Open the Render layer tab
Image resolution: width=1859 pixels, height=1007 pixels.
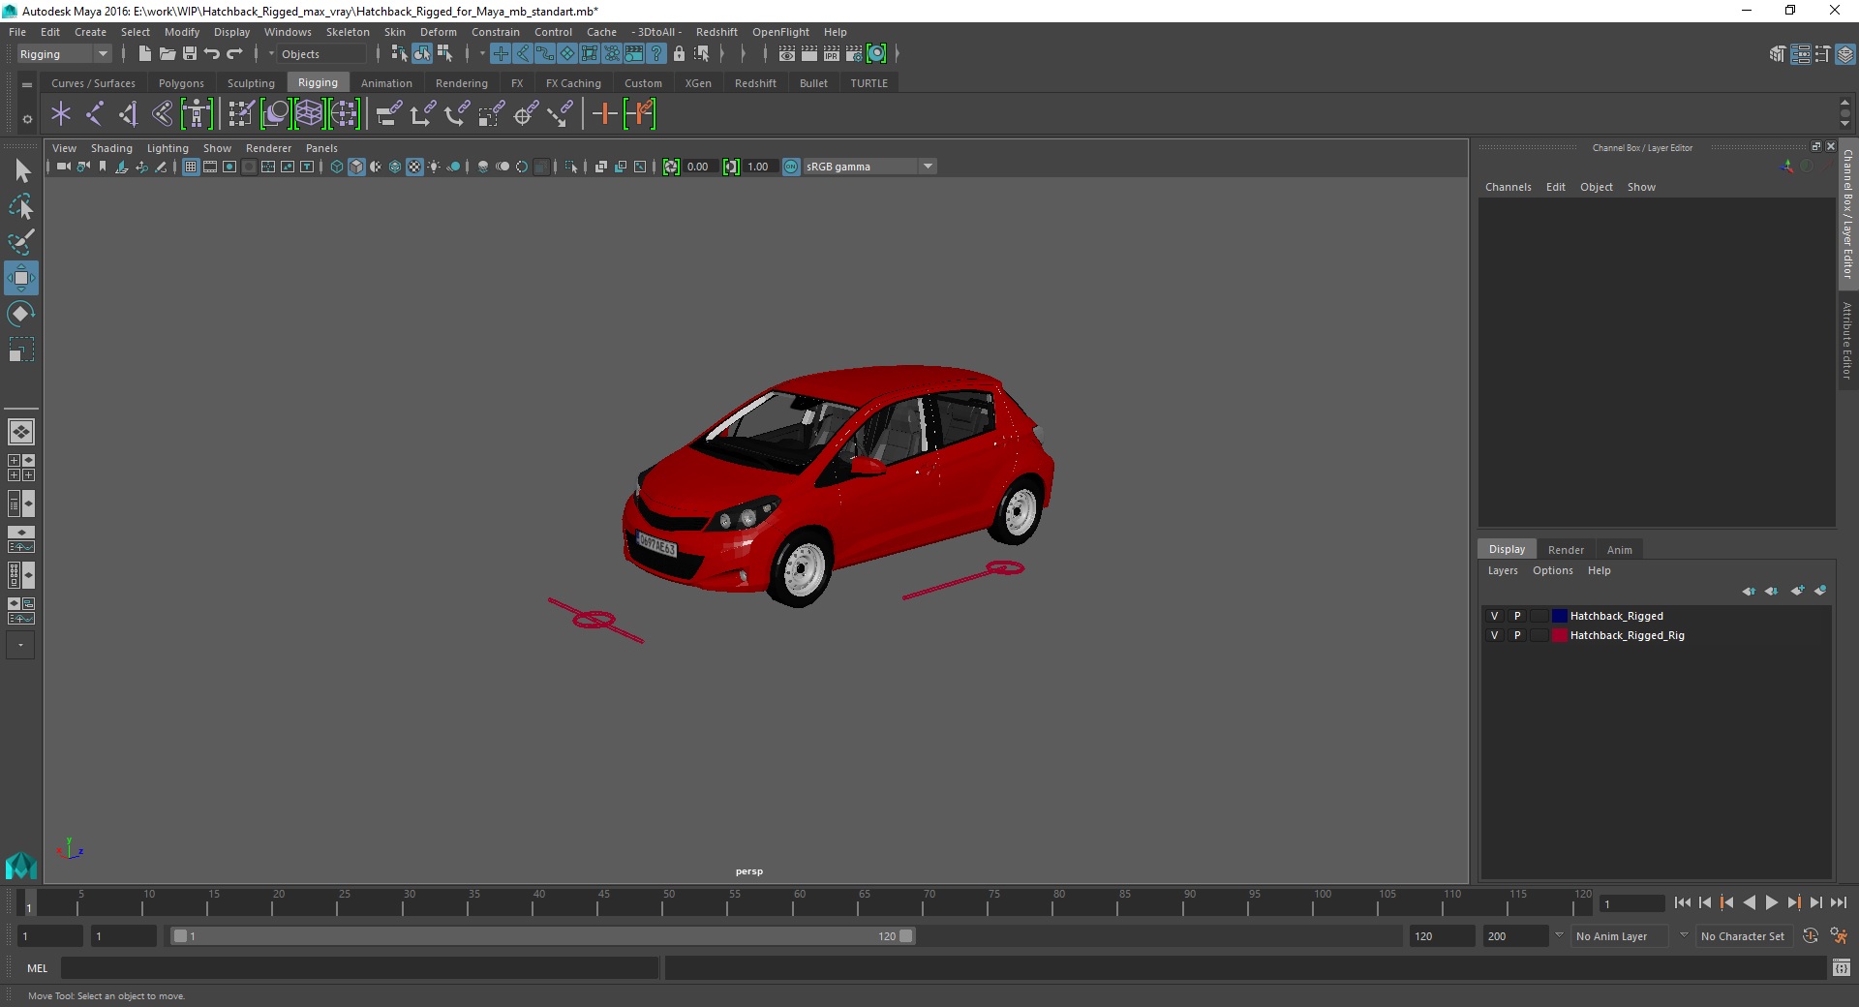click(x=1566, y=550)
